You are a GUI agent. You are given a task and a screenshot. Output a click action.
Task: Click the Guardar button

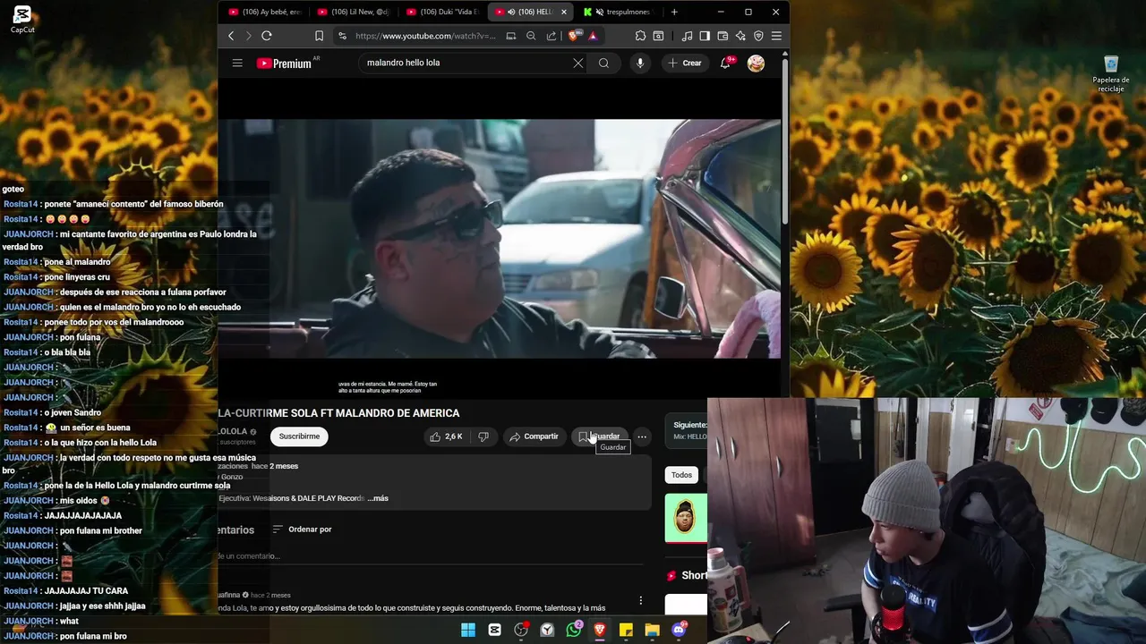599,436
